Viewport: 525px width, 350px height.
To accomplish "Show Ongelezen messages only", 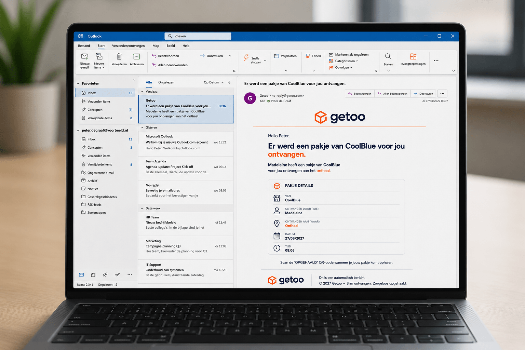I will (166, 82).
